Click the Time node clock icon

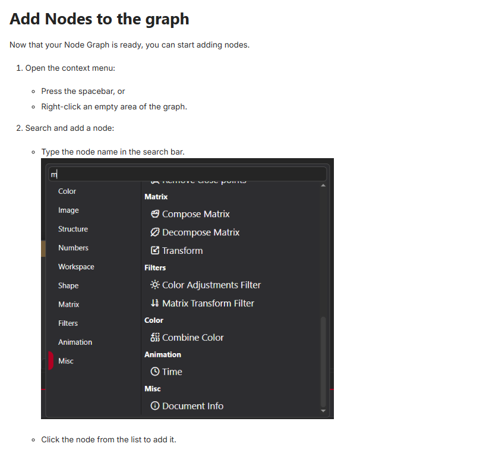[155, 372]
